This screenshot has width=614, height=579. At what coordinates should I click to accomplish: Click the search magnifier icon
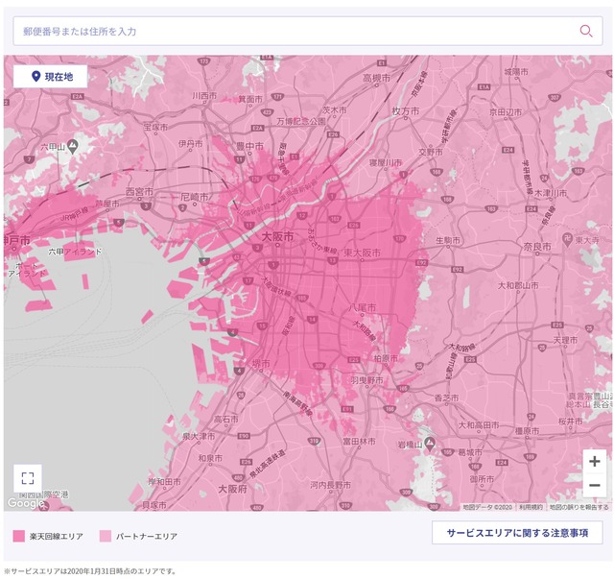pyautogui.click(x=586, y=31)
